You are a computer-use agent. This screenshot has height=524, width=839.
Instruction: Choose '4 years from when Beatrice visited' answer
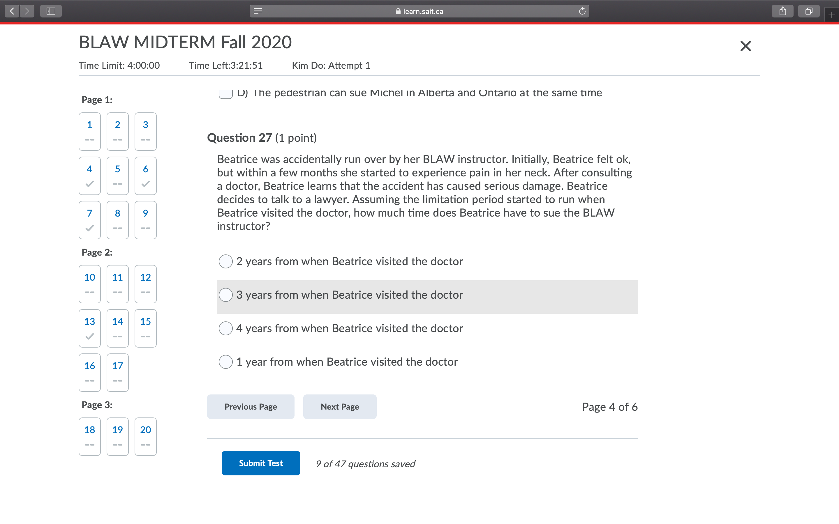tap(226, 328)
